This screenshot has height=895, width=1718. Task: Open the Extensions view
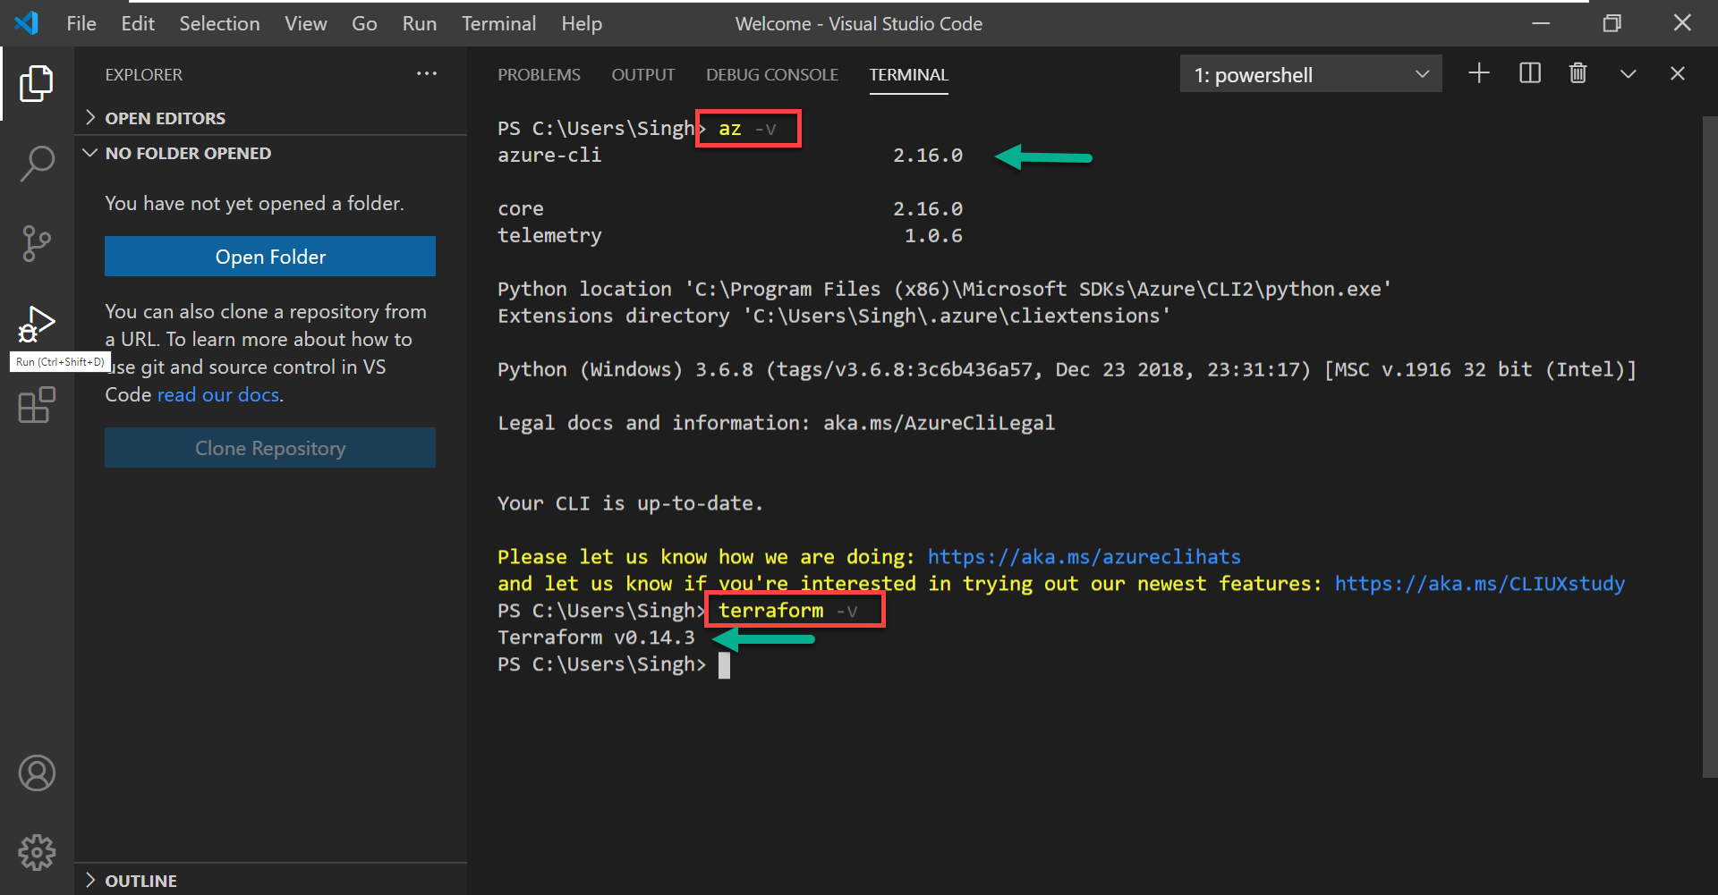tap(37, 405)
